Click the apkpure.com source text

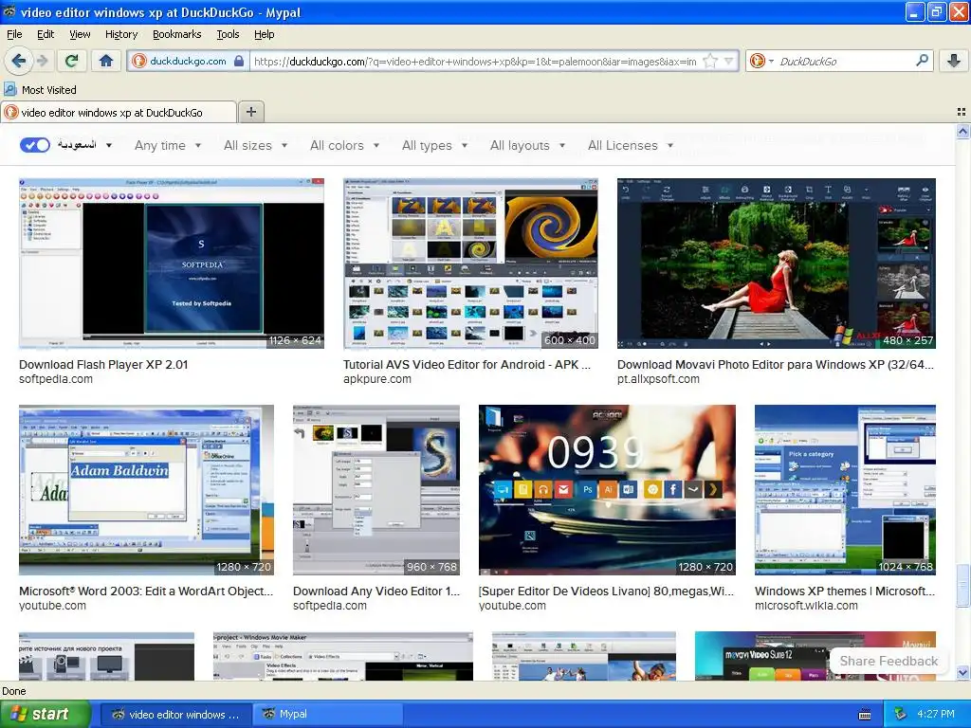click(x=377, y=379)
